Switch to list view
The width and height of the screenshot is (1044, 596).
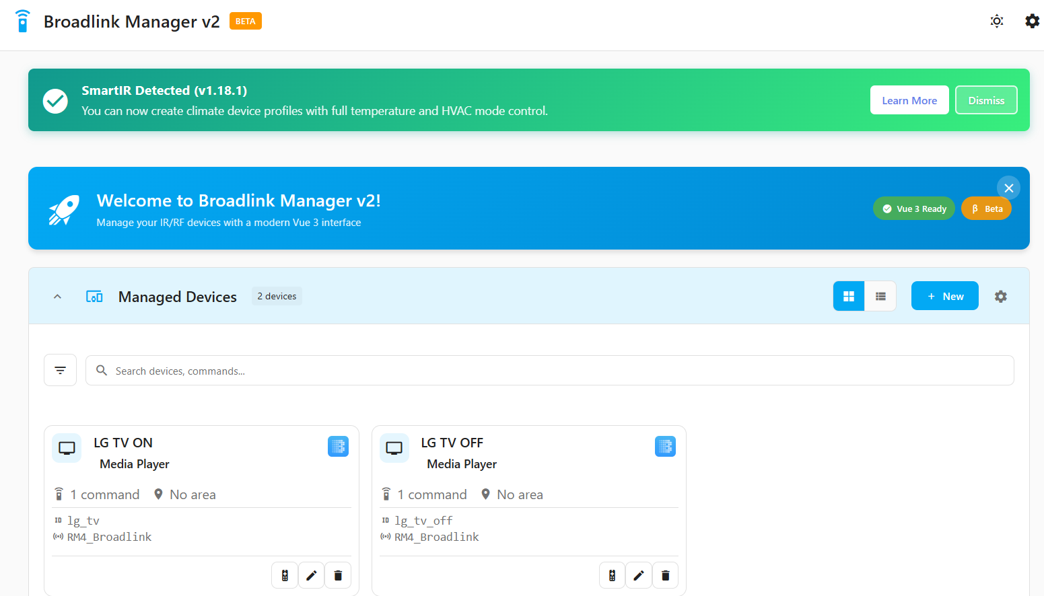tap(880, 297)
